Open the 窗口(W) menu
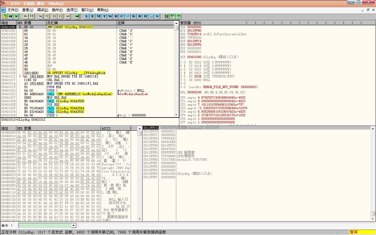 click(87, 10)
